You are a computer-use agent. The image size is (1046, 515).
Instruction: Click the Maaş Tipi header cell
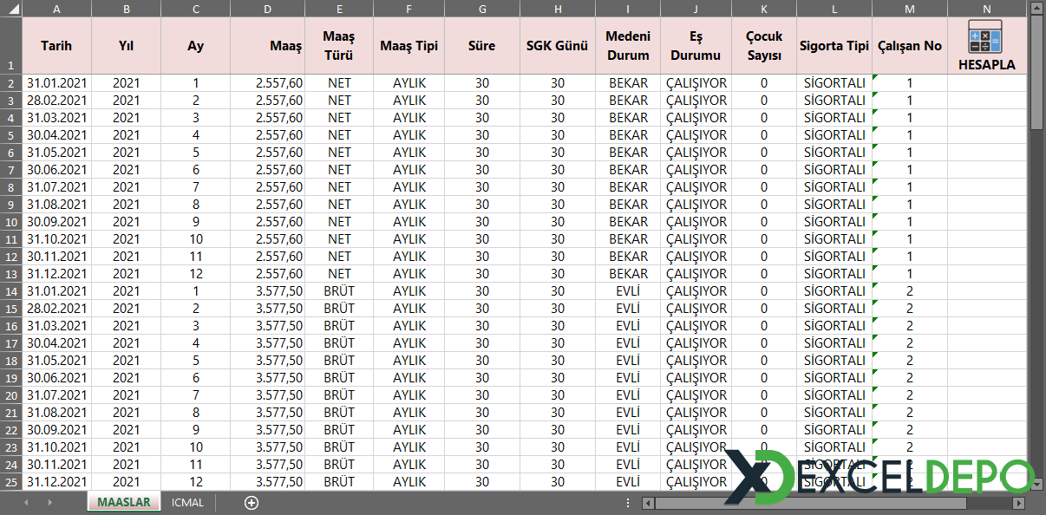pos(409,45)
